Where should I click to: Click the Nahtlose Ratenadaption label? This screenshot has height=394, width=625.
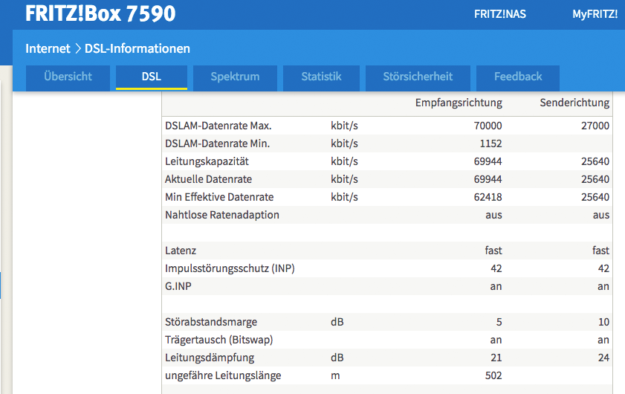coord(222,215)
